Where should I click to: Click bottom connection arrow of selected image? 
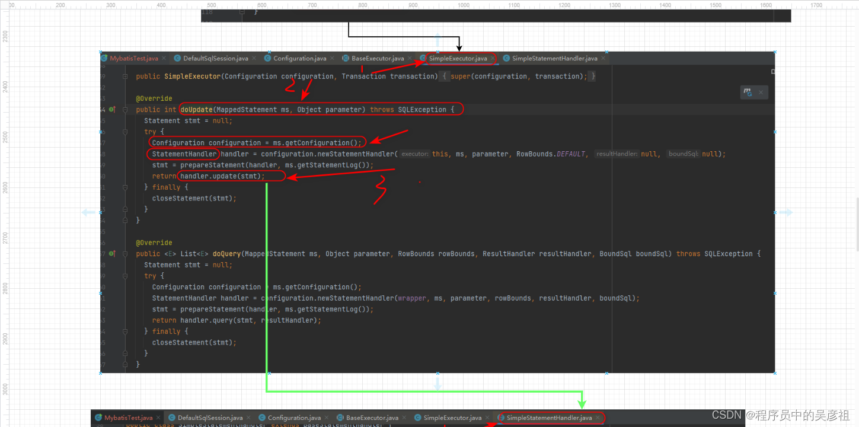click(x=438, y=384)
